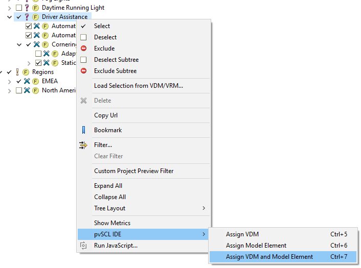This screenshot has width=361, height=268.
Task: Uncheck the North America checkbox
Action: [x=19, y=90]
